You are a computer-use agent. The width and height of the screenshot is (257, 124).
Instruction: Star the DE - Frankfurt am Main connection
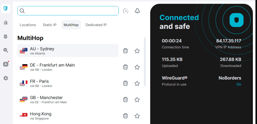coord(137,67)
